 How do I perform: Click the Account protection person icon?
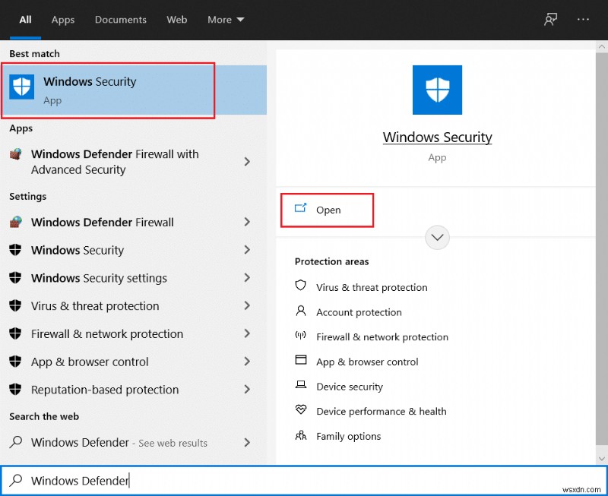point(301,311)
